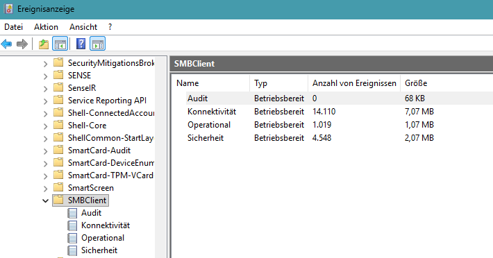The height and width of the screenshot is (258, 493).
Task: Expand the SenseIR tree node
Action: pos(45,89)
